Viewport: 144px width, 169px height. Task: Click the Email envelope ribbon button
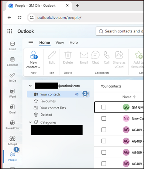84,57
